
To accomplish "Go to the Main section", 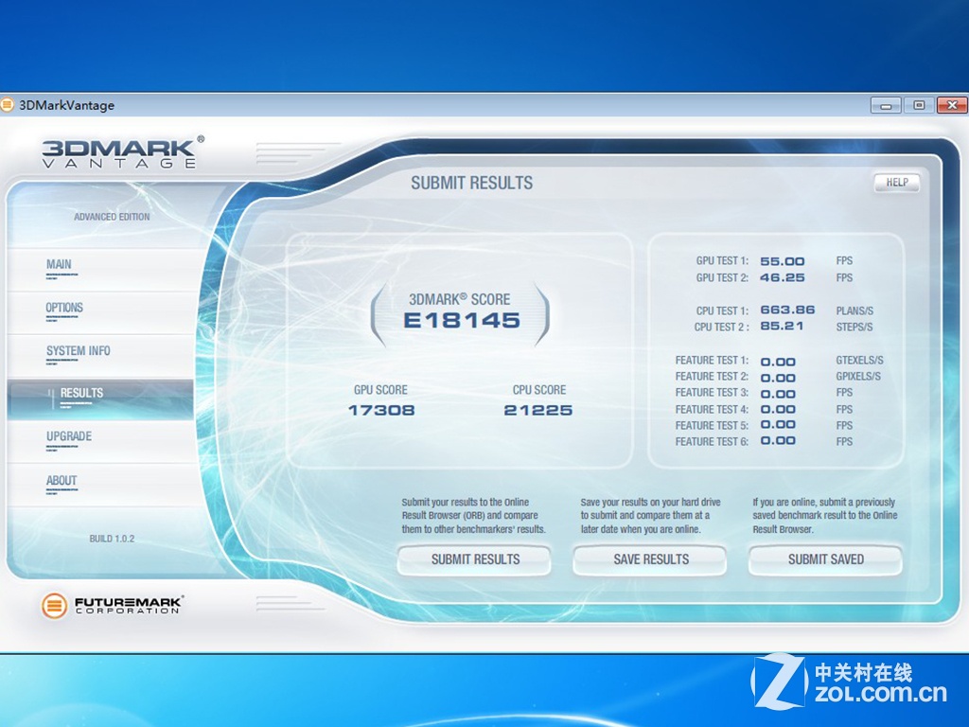I will tap(59, 265).
